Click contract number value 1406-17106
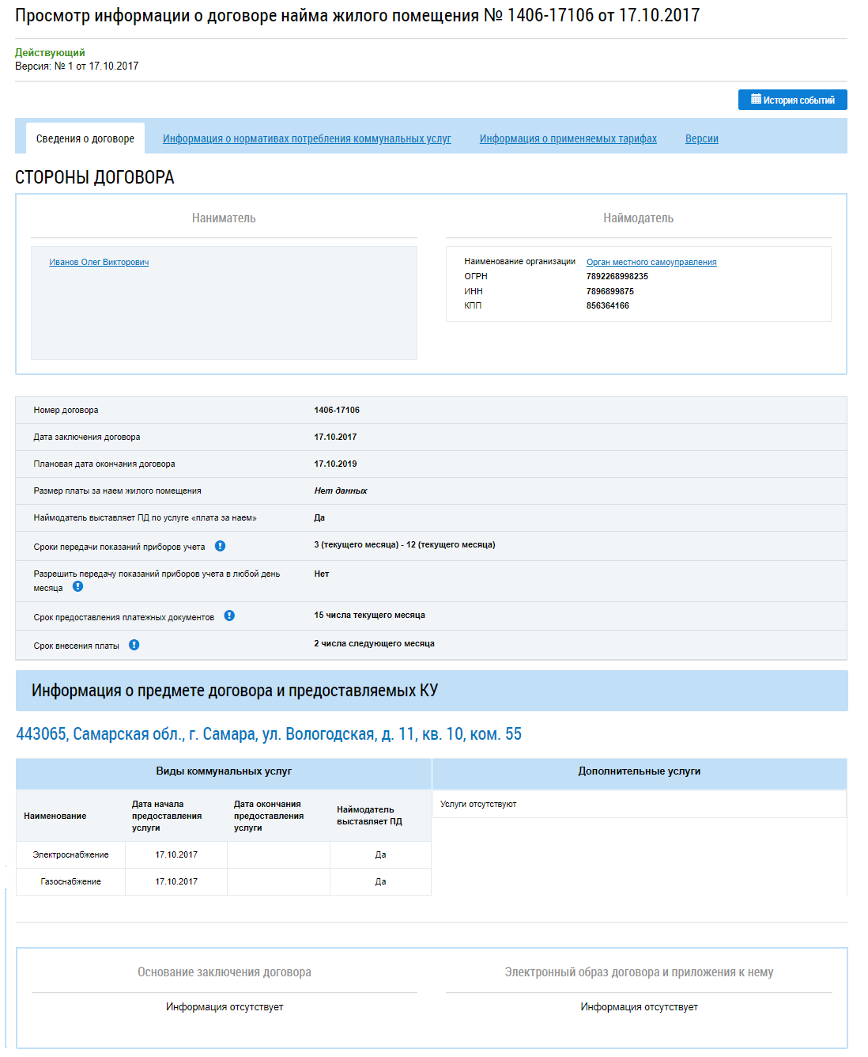The image size is (868, 1057). (337, 410)
